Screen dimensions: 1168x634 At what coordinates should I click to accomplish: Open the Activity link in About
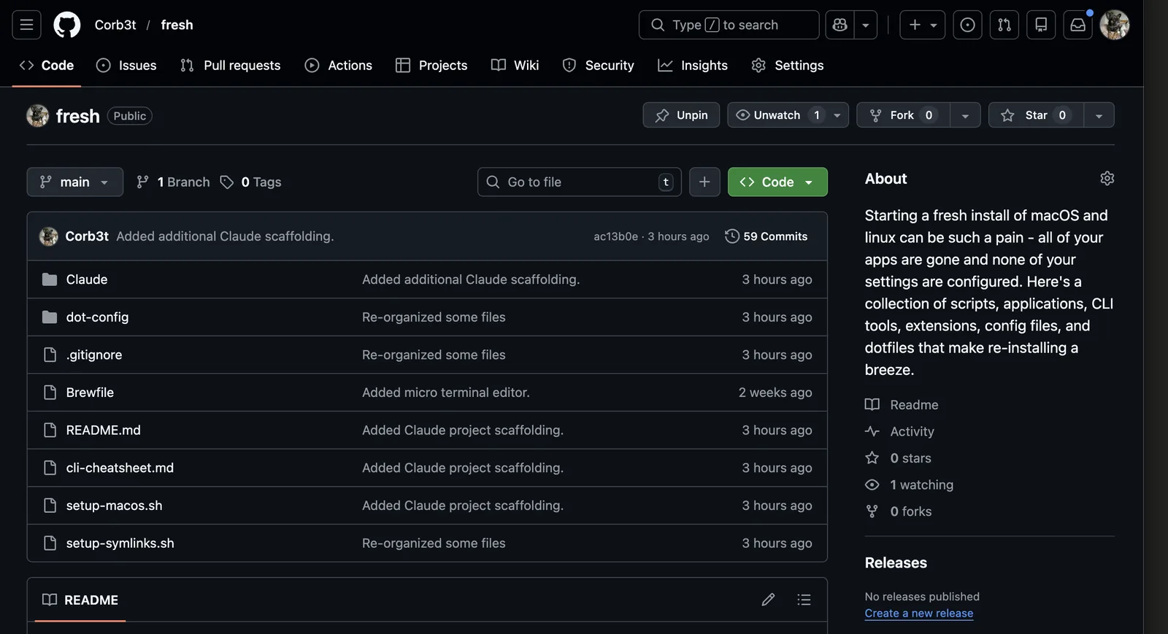(899, 432)
